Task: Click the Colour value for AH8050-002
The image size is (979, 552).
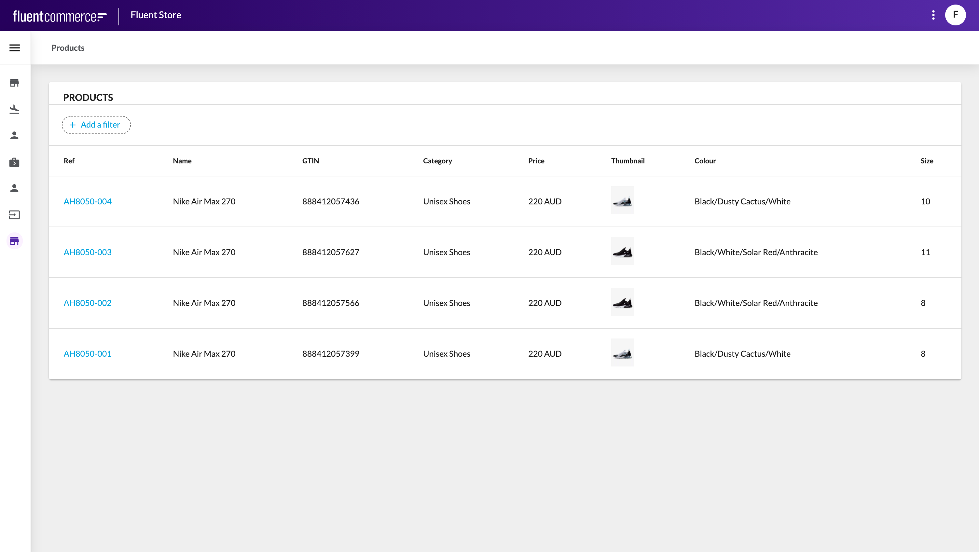Action: [756, 303]
